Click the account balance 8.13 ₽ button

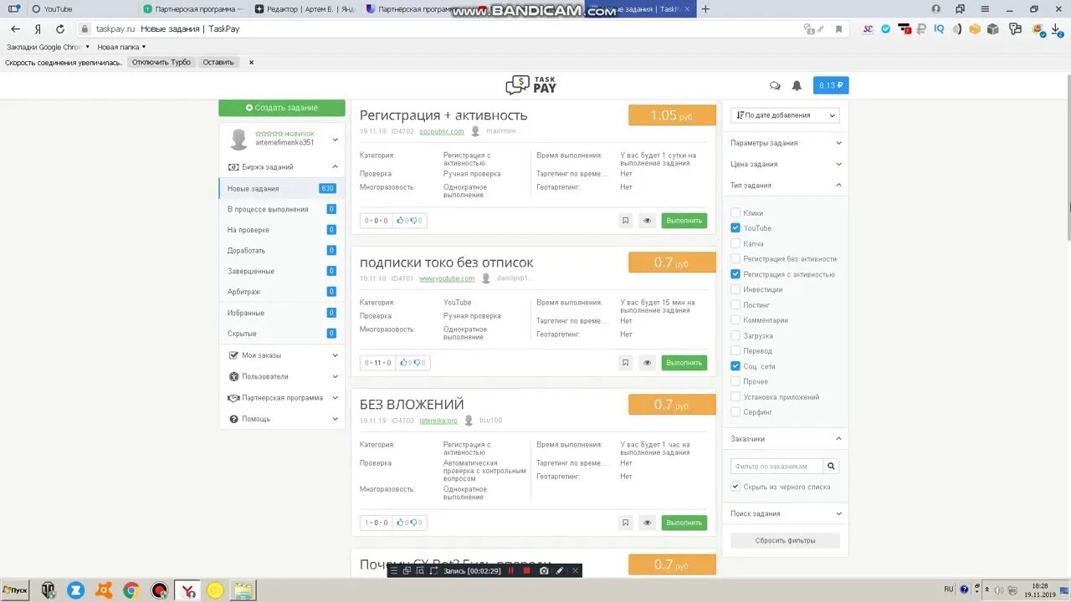point(831,85)
